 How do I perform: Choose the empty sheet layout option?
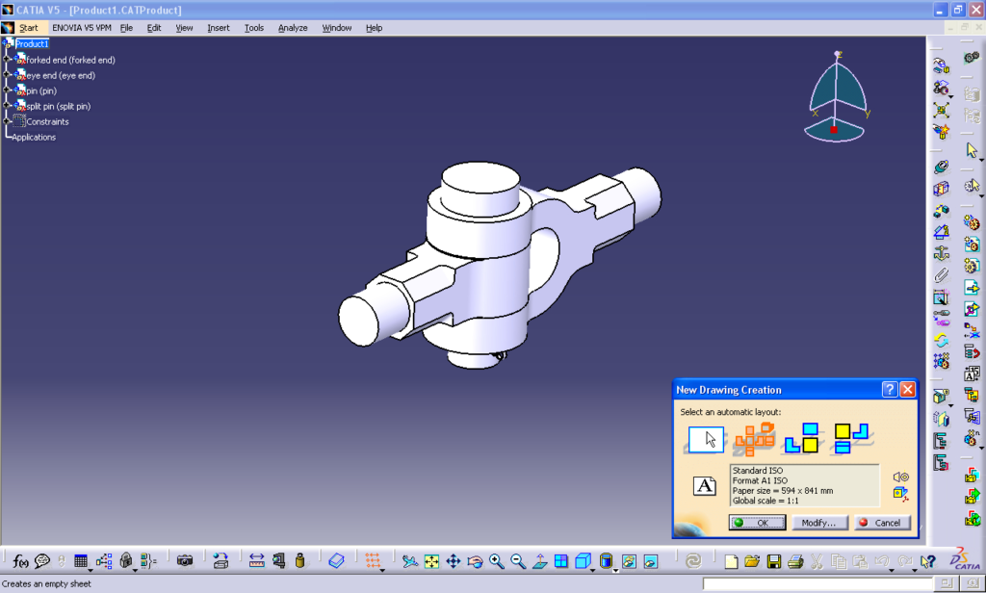pos(706,439)
